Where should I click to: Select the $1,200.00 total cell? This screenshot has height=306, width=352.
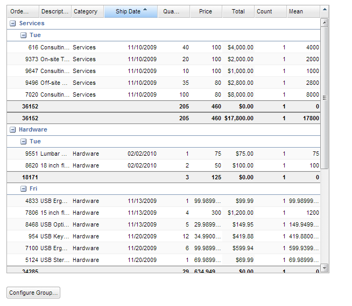pos(240,213)
